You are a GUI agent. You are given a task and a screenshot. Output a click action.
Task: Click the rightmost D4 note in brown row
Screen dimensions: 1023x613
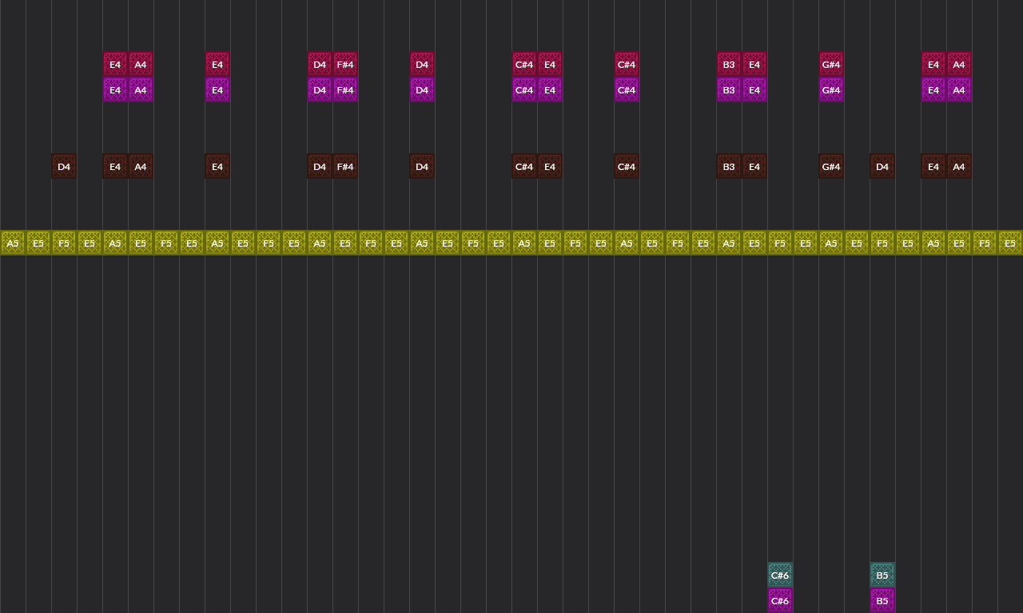coord(882,166)
